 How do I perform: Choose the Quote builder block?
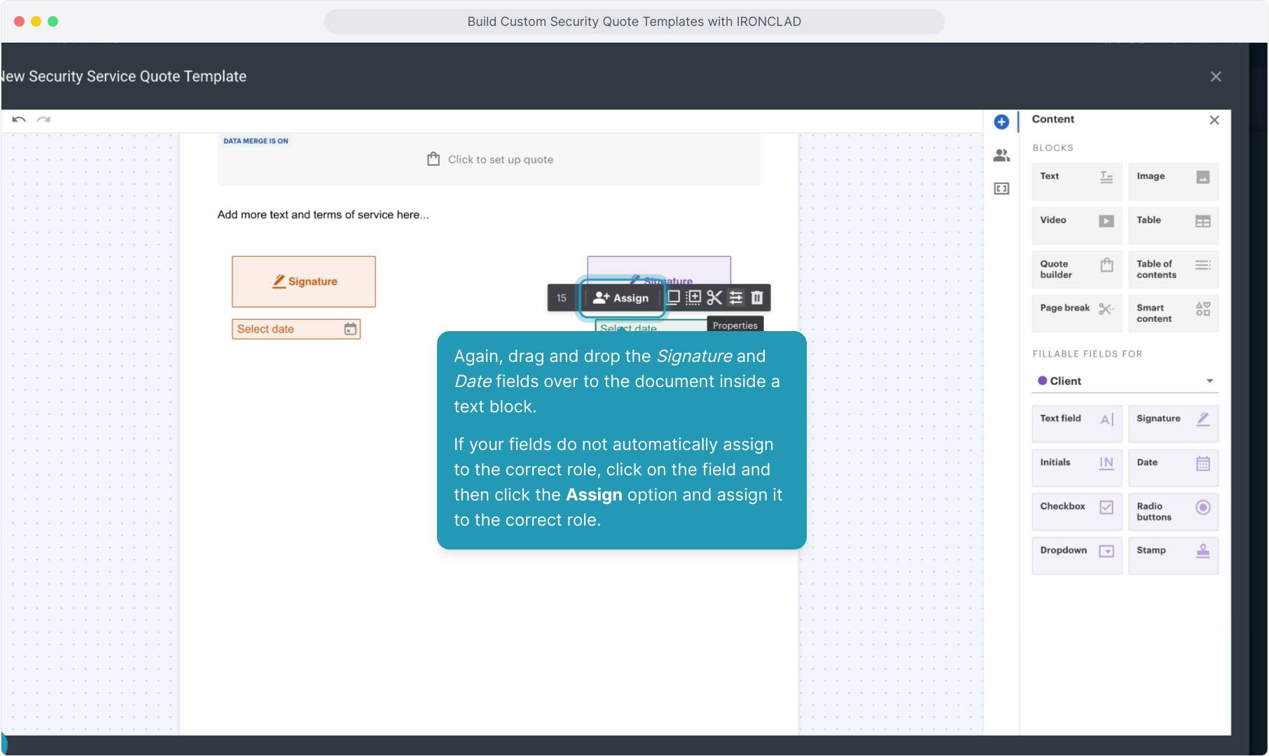[x=1076, y=269]
